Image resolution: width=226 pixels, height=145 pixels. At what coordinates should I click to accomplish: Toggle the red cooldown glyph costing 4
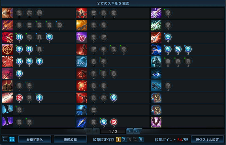click(19, 98)
